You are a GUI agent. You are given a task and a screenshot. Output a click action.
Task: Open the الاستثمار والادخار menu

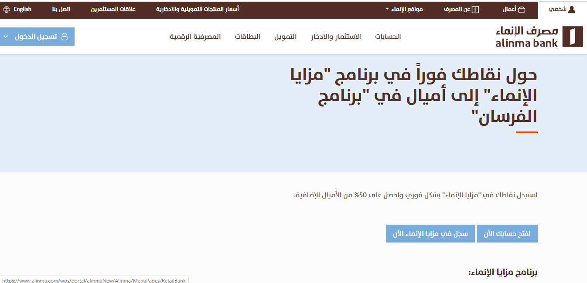pos(336,37)
